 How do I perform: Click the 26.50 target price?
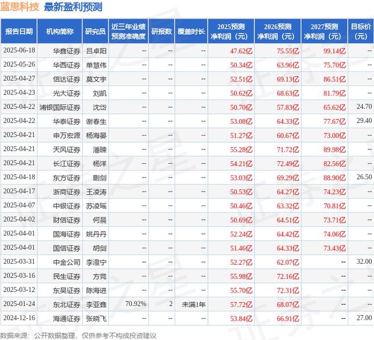coord(364,177)
